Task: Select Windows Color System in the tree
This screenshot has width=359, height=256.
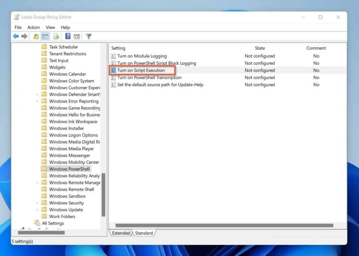Action: [x=72, y=81]
